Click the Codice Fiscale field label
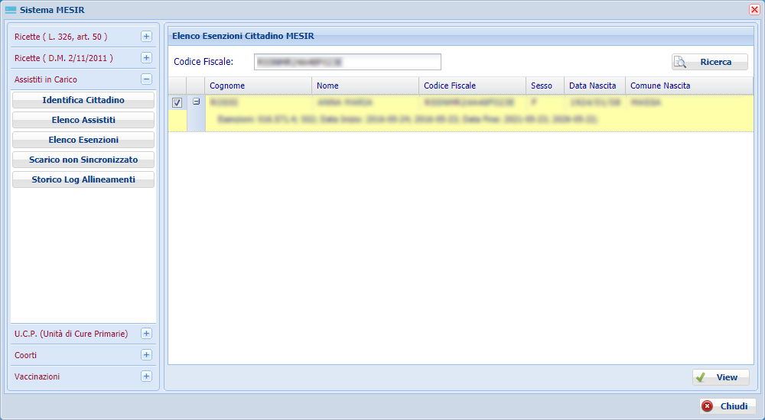The width and height of the screenshot is (765, 420). pos(203,62)
